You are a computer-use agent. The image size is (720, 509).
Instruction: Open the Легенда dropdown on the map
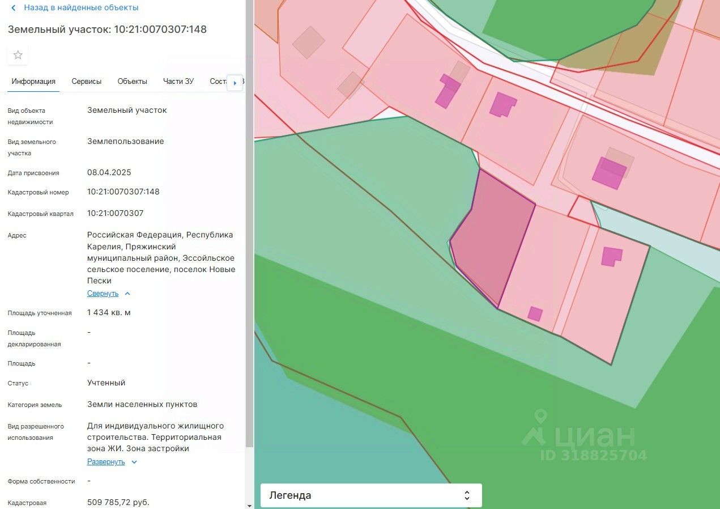[x=371, y=495]
